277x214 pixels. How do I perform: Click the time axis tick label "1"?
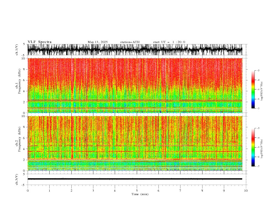(x=49, y=191)
